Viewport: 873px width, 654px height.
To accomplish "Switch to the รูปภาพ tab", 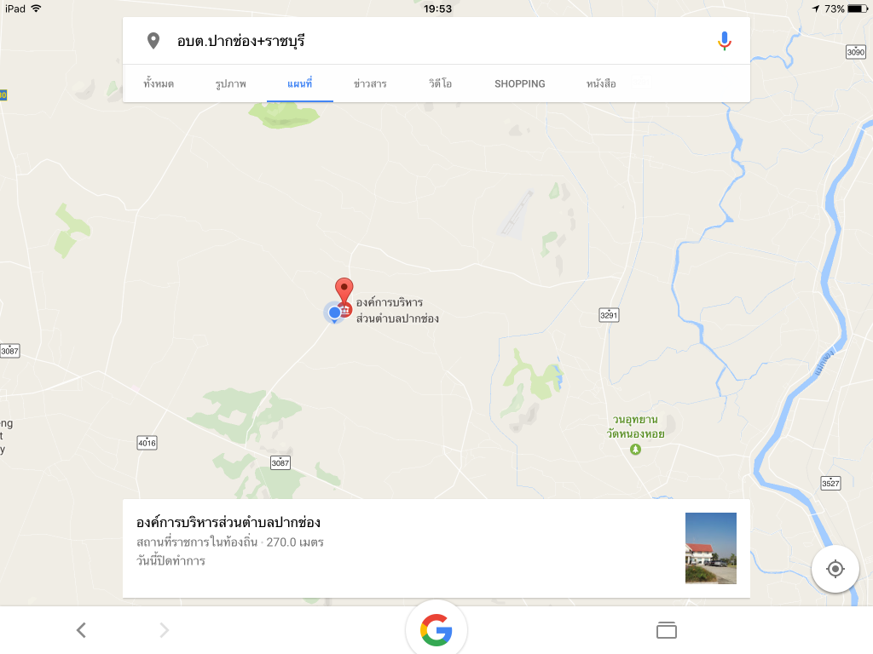I will [230, 84].
